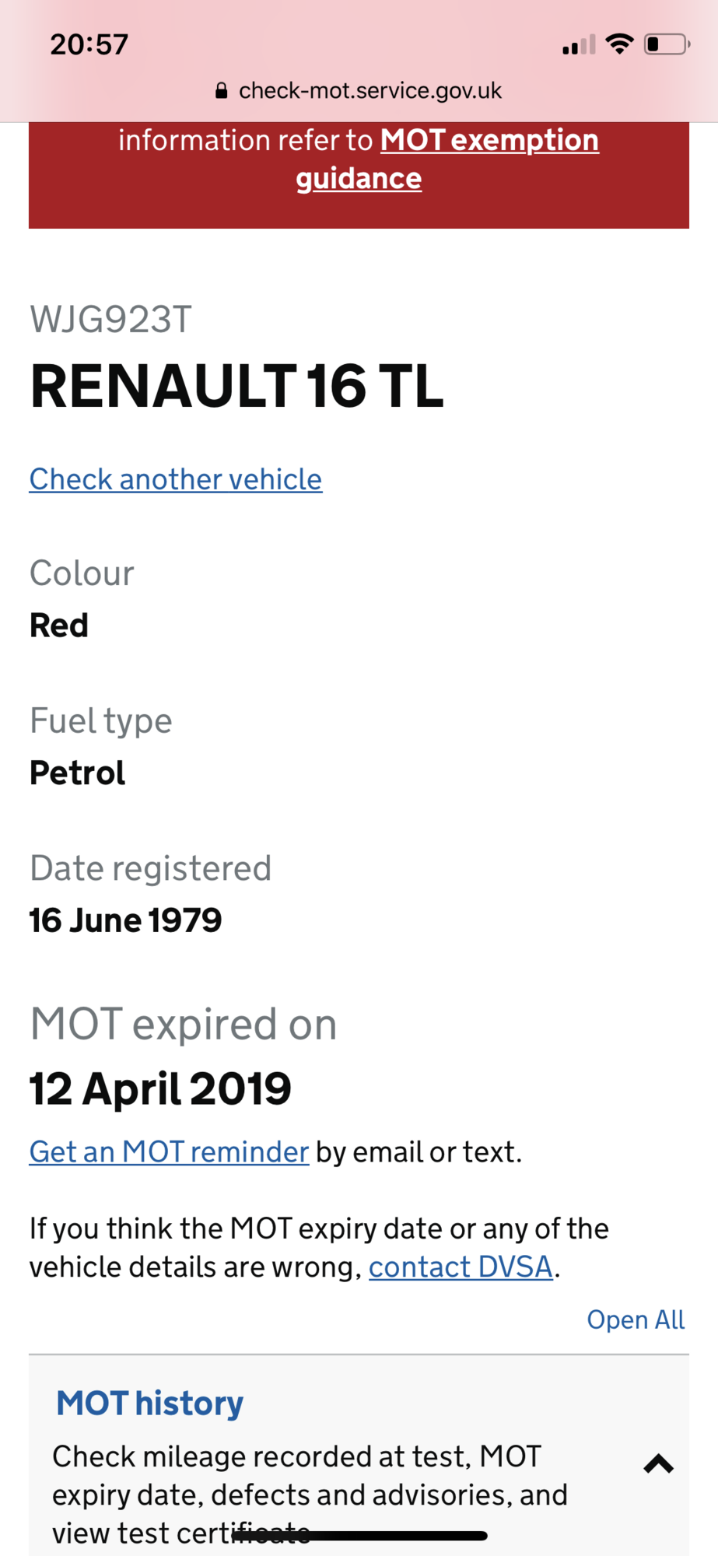The image size is (718, 1556).
Task: Follow the contact DVSA link
Action: [x=461, y=1267]
